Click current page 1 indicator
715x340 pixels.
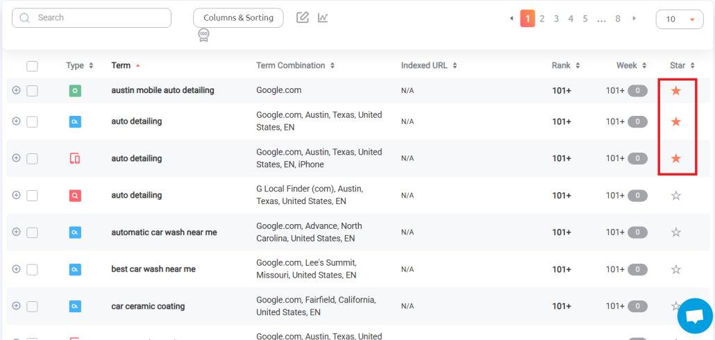pyautogui.click(x=528, y=19)
